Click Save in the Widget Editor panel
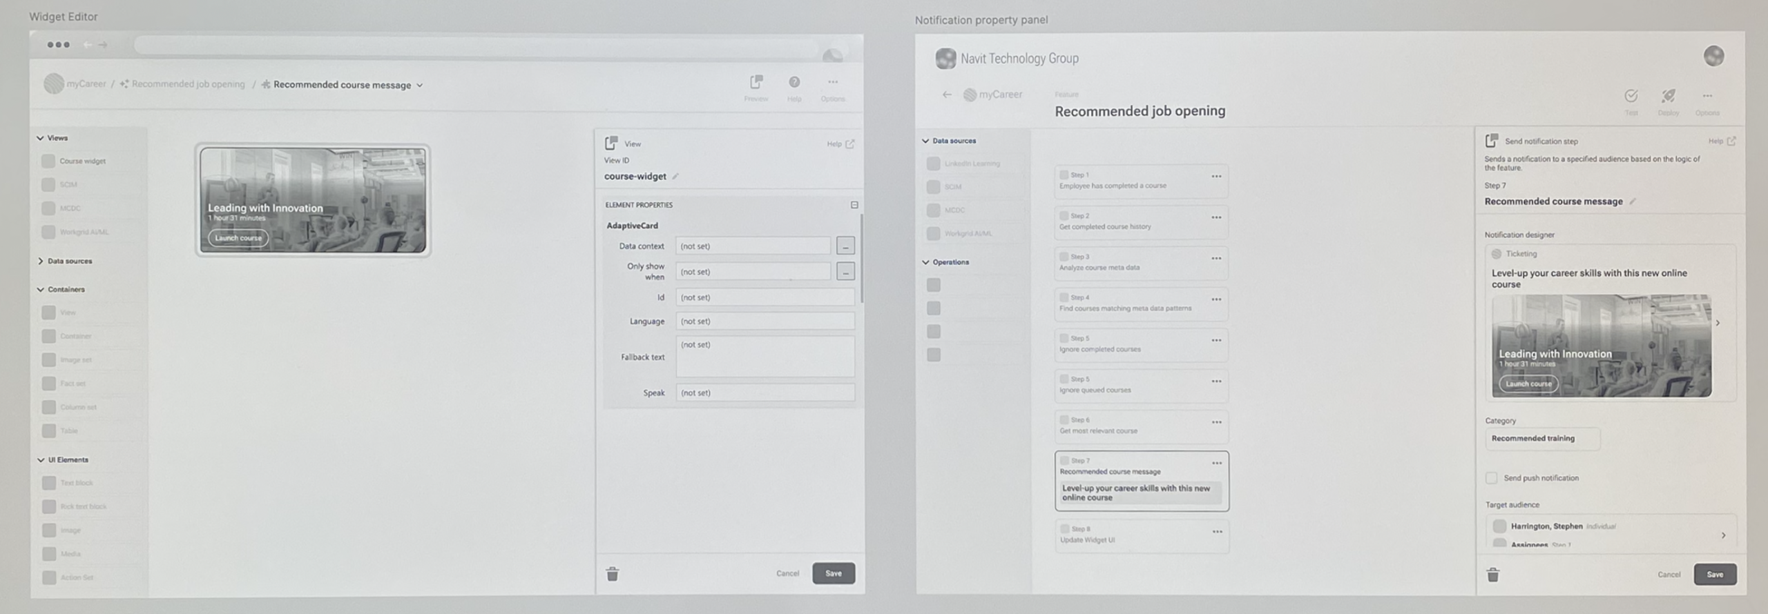This screenshot has height=614, width=1768. pyautogui.click(x=834, y=573)
